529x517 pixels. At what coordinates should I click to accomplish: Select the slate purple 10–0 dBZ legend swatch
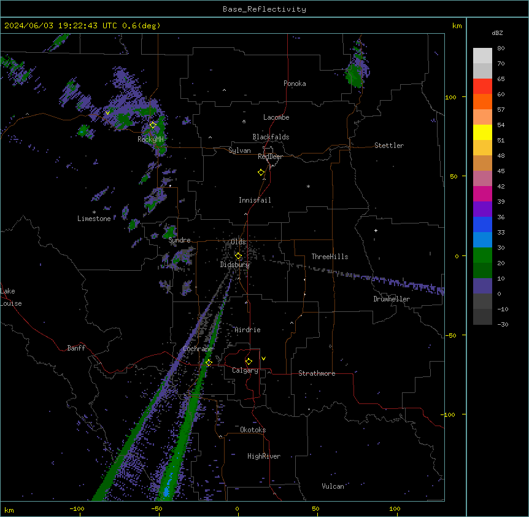click(482, 286)
